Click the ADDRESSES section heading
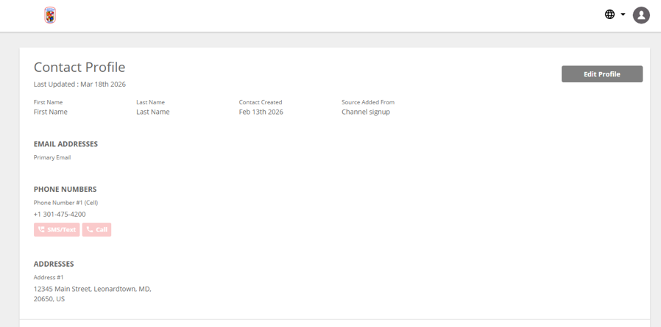This screenshot has width=661, height=327. pyautogui.click(x=54, y=264)
